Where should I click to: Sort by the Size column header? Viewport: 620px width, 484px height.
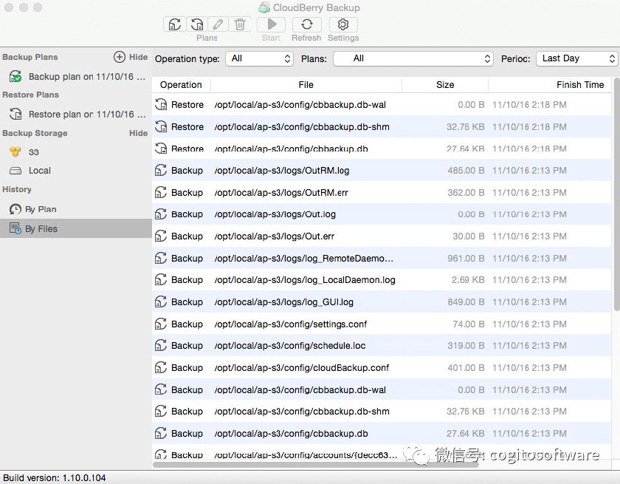click(445, 85)
